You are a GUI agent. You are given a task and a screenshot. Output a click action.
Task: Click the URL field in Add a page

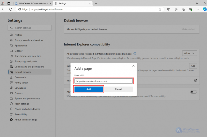coord(103,81)
